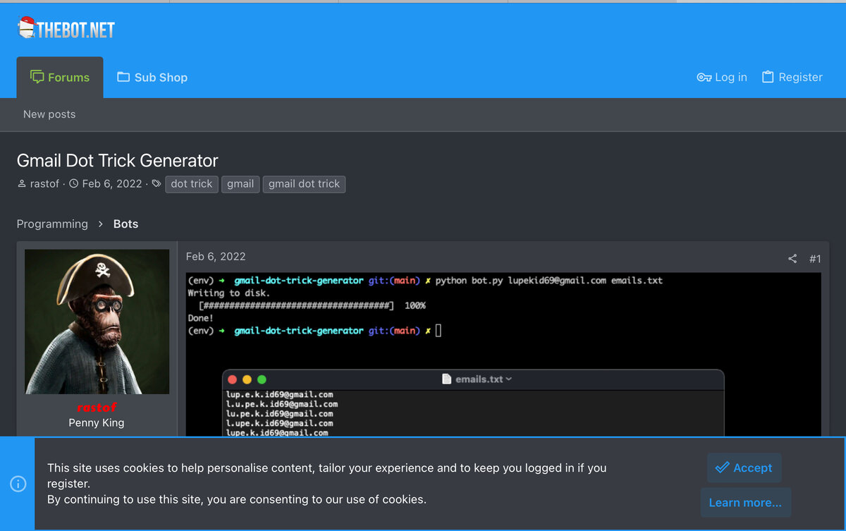Click the tag icon before the thread tags
Image resolution: width=846 pixels, height=531 pixels.
click(x=156, y=183)
